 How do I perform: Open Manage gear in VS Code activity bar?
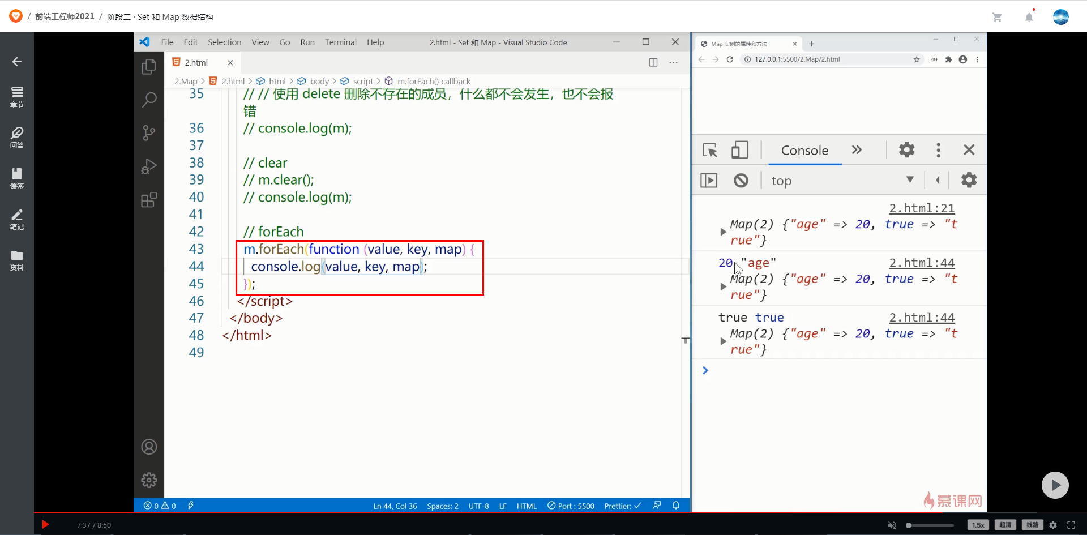tap(149, 480)
